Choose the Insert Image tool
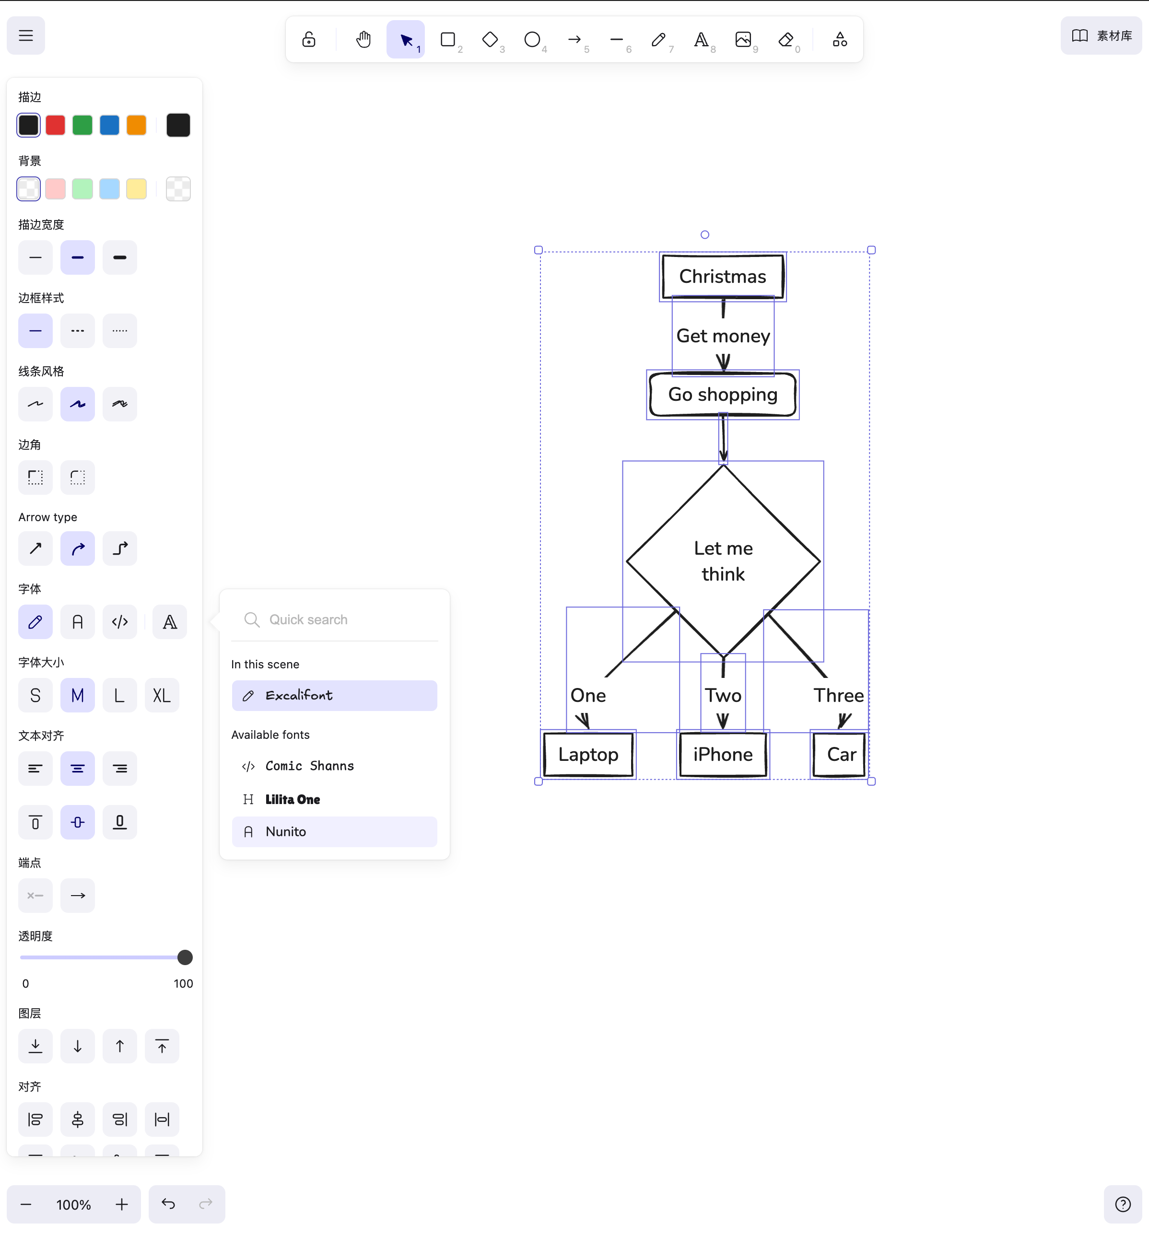This screenshot has width=1149, height=1236. (743, 40)
